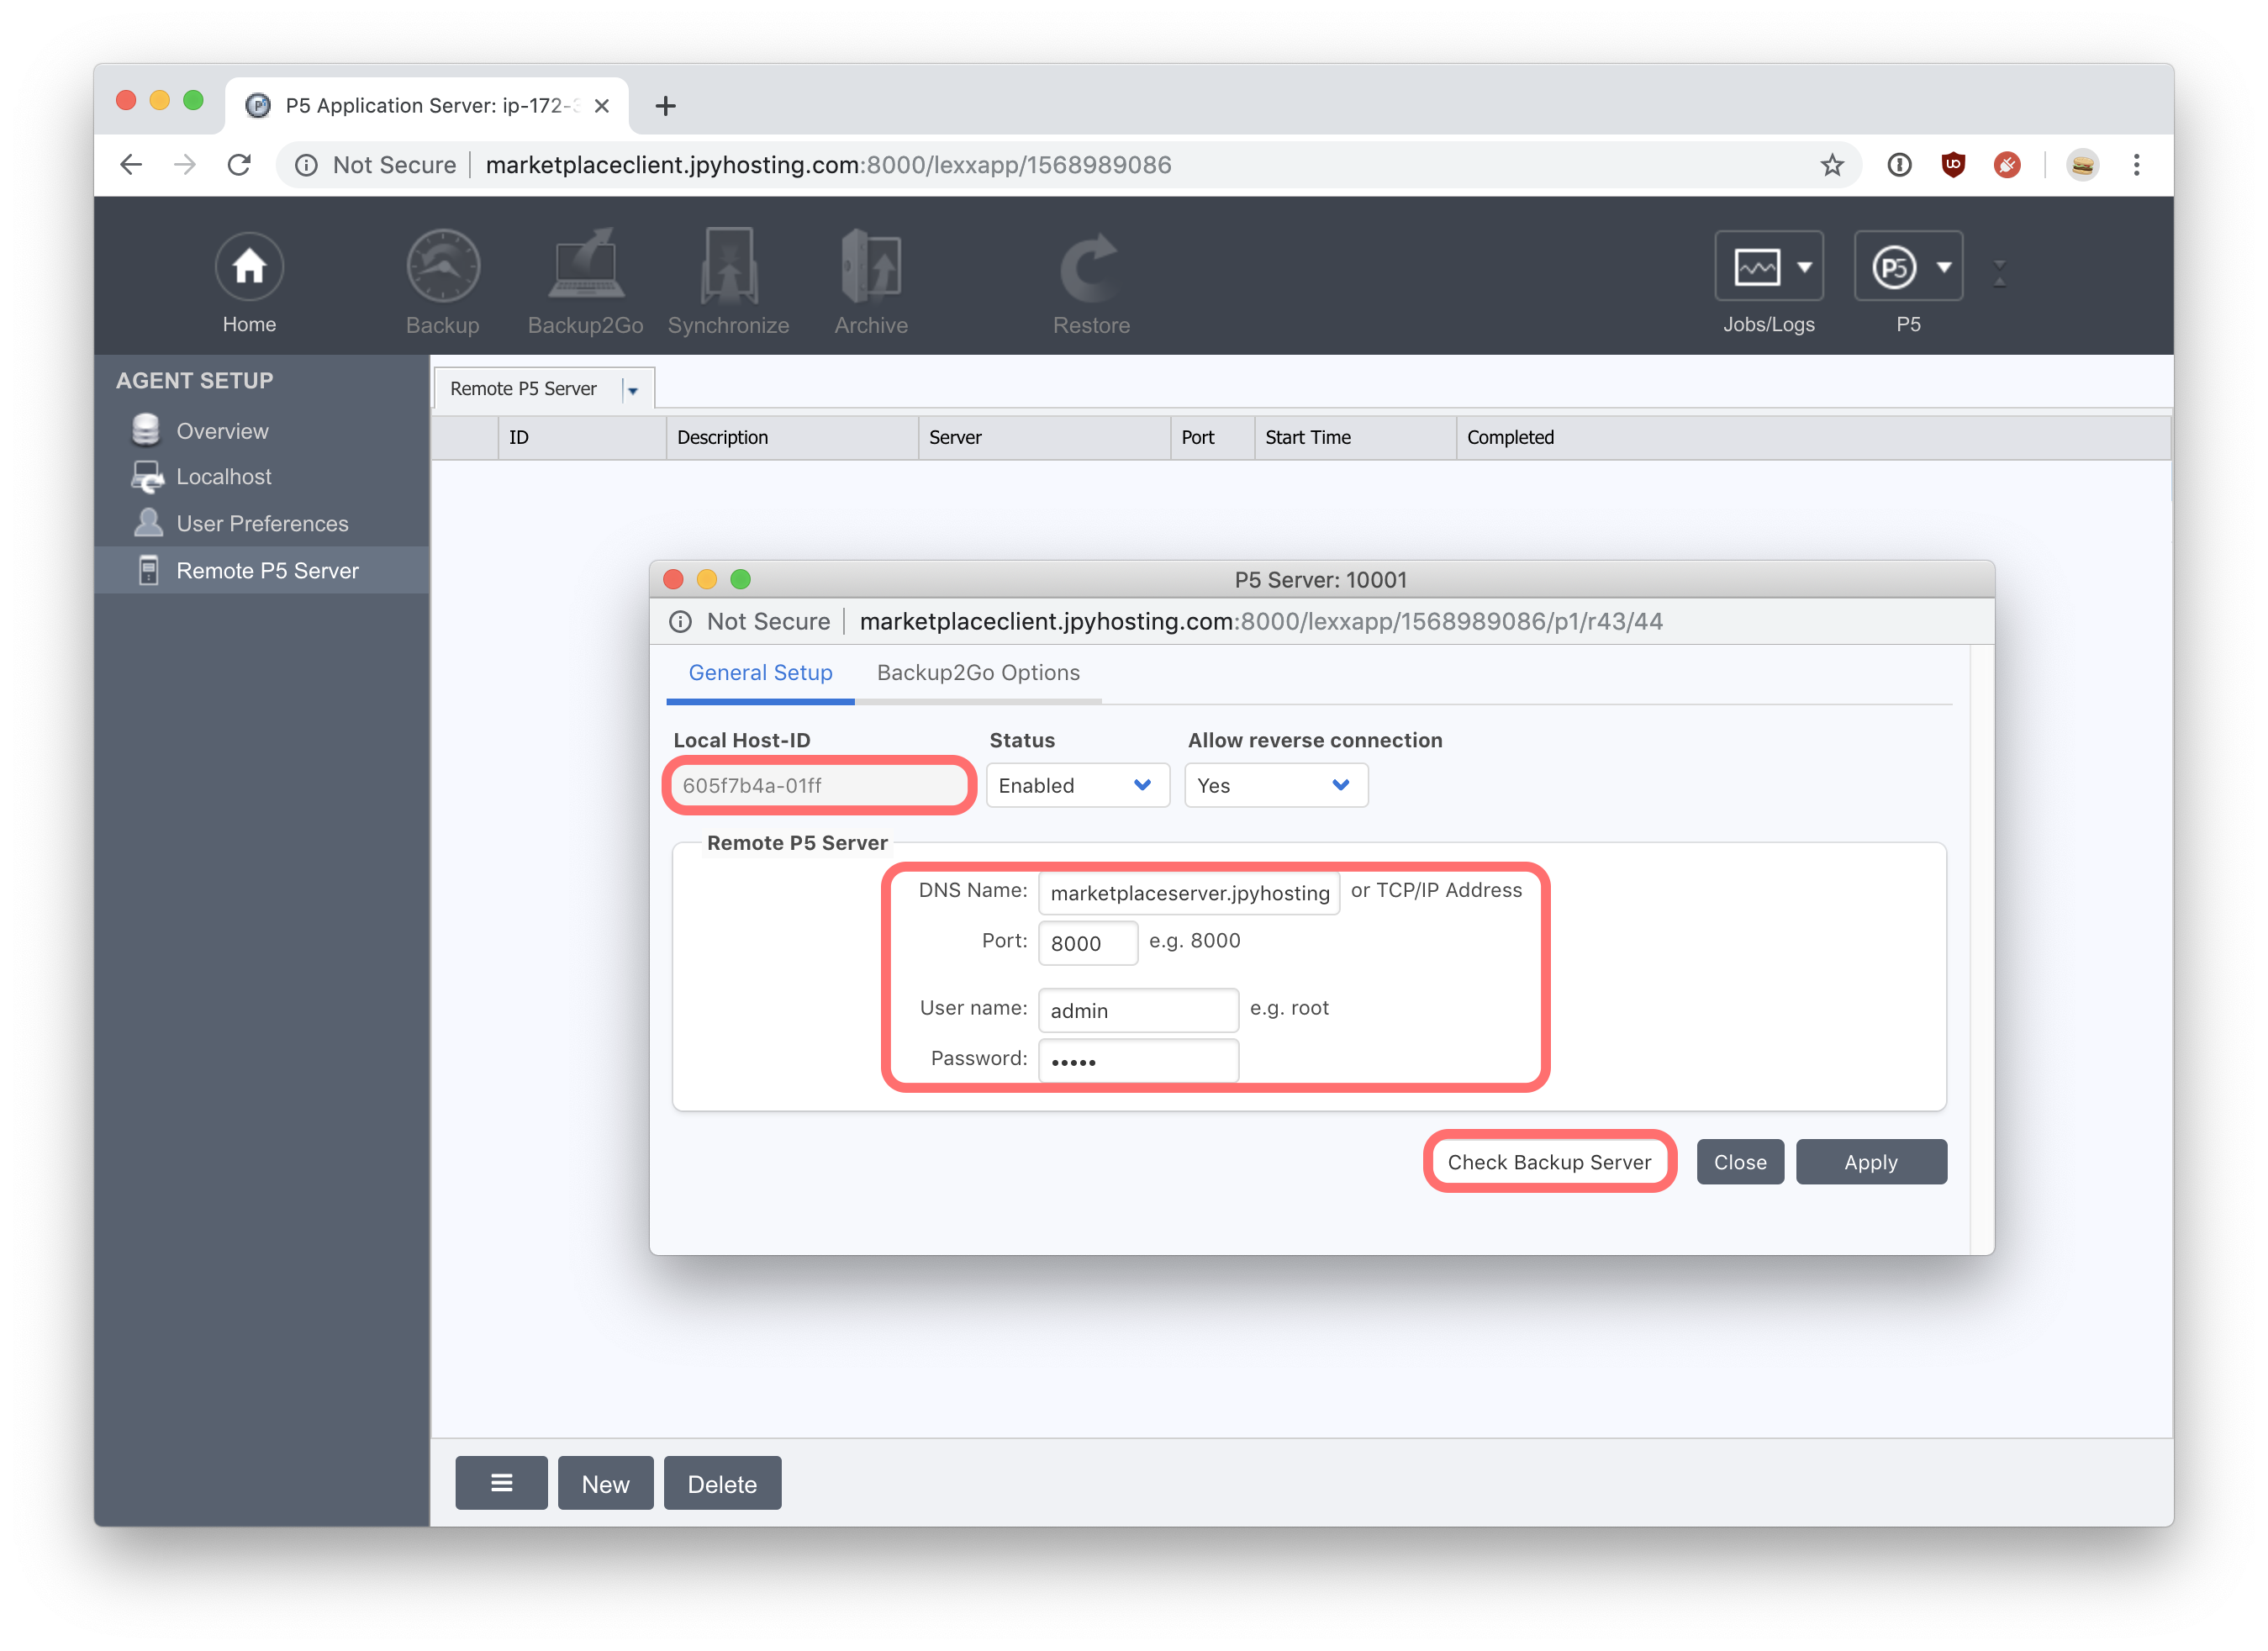Image resolution: width=2268 pixels, height=1651 pixels.
Task: Click the main browser address bar URL
Action: [x=828, y=165]
